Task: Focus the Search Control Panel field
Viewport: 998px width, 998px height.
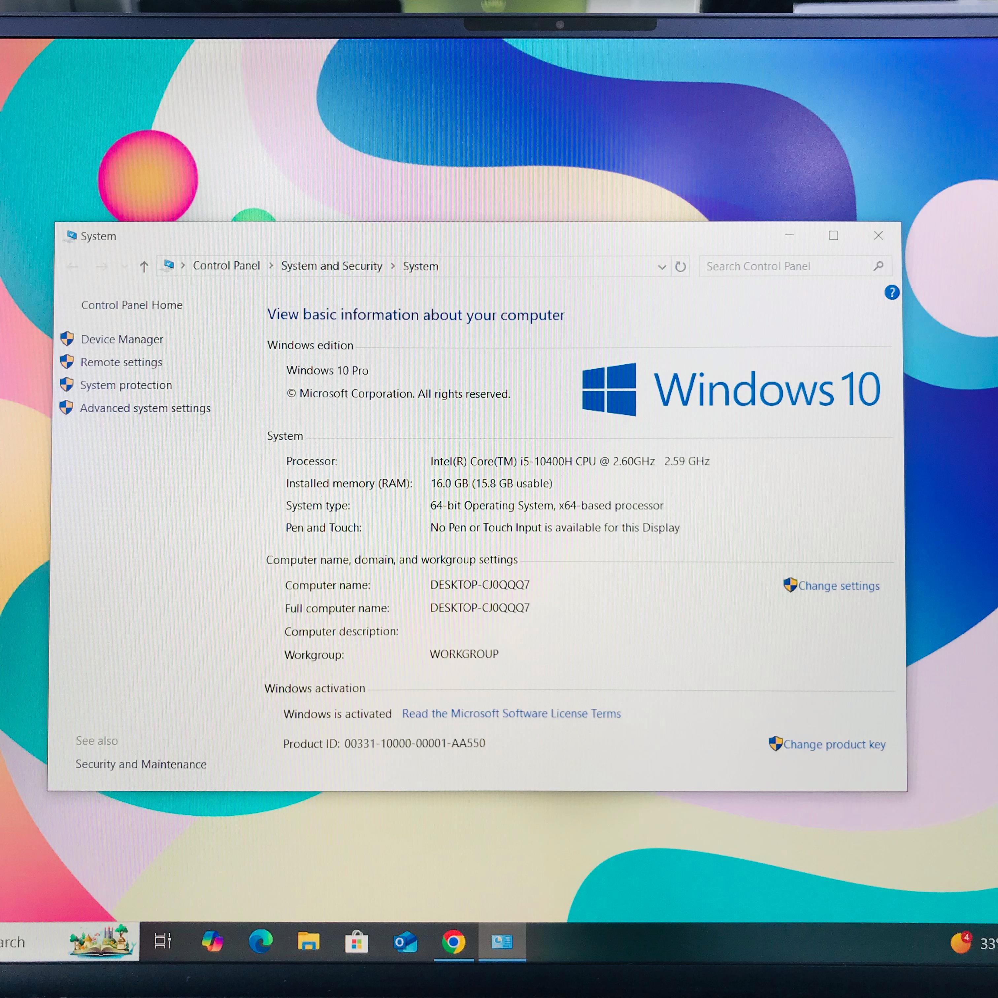Action: point(785,266)
